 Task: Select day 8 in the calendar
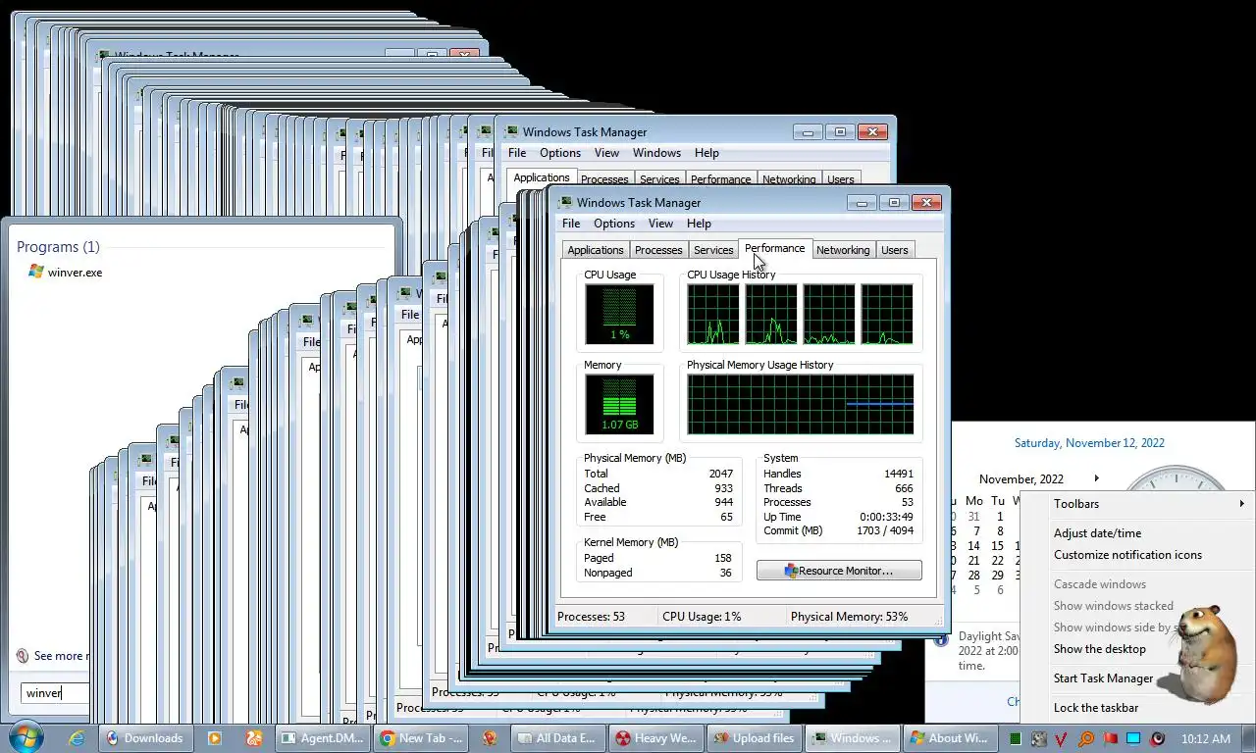point(1000,531)
